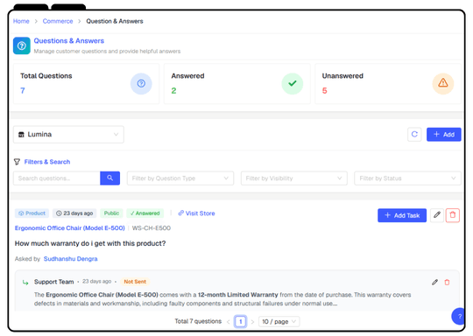Screen dimensions: 473x336
Task: Click the Question & Answers breadcrumb text
Action: (x=115, y=21)
